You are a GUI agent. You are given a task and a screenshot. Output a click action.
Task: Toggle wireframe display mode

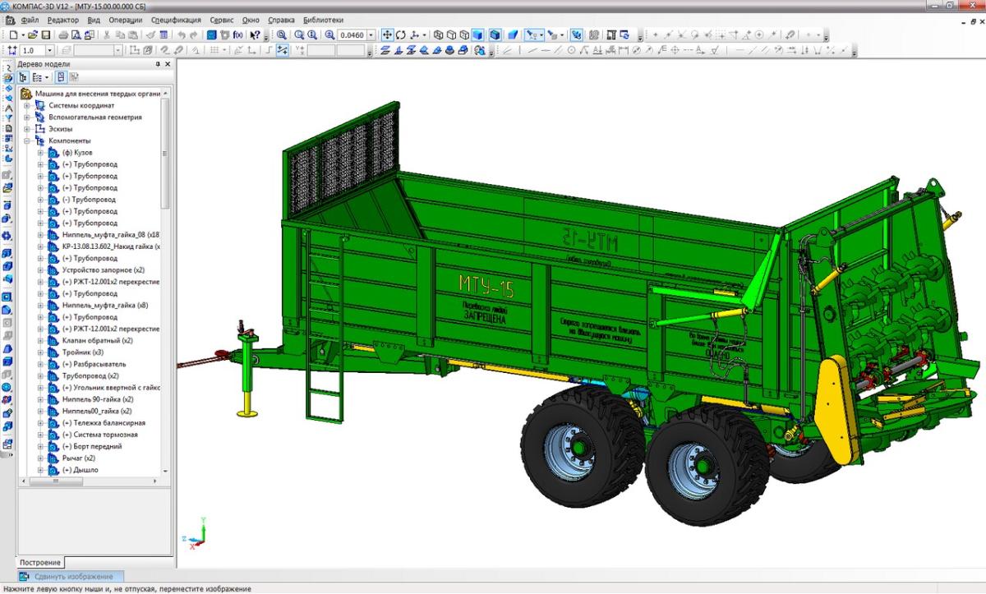(439, 35)
